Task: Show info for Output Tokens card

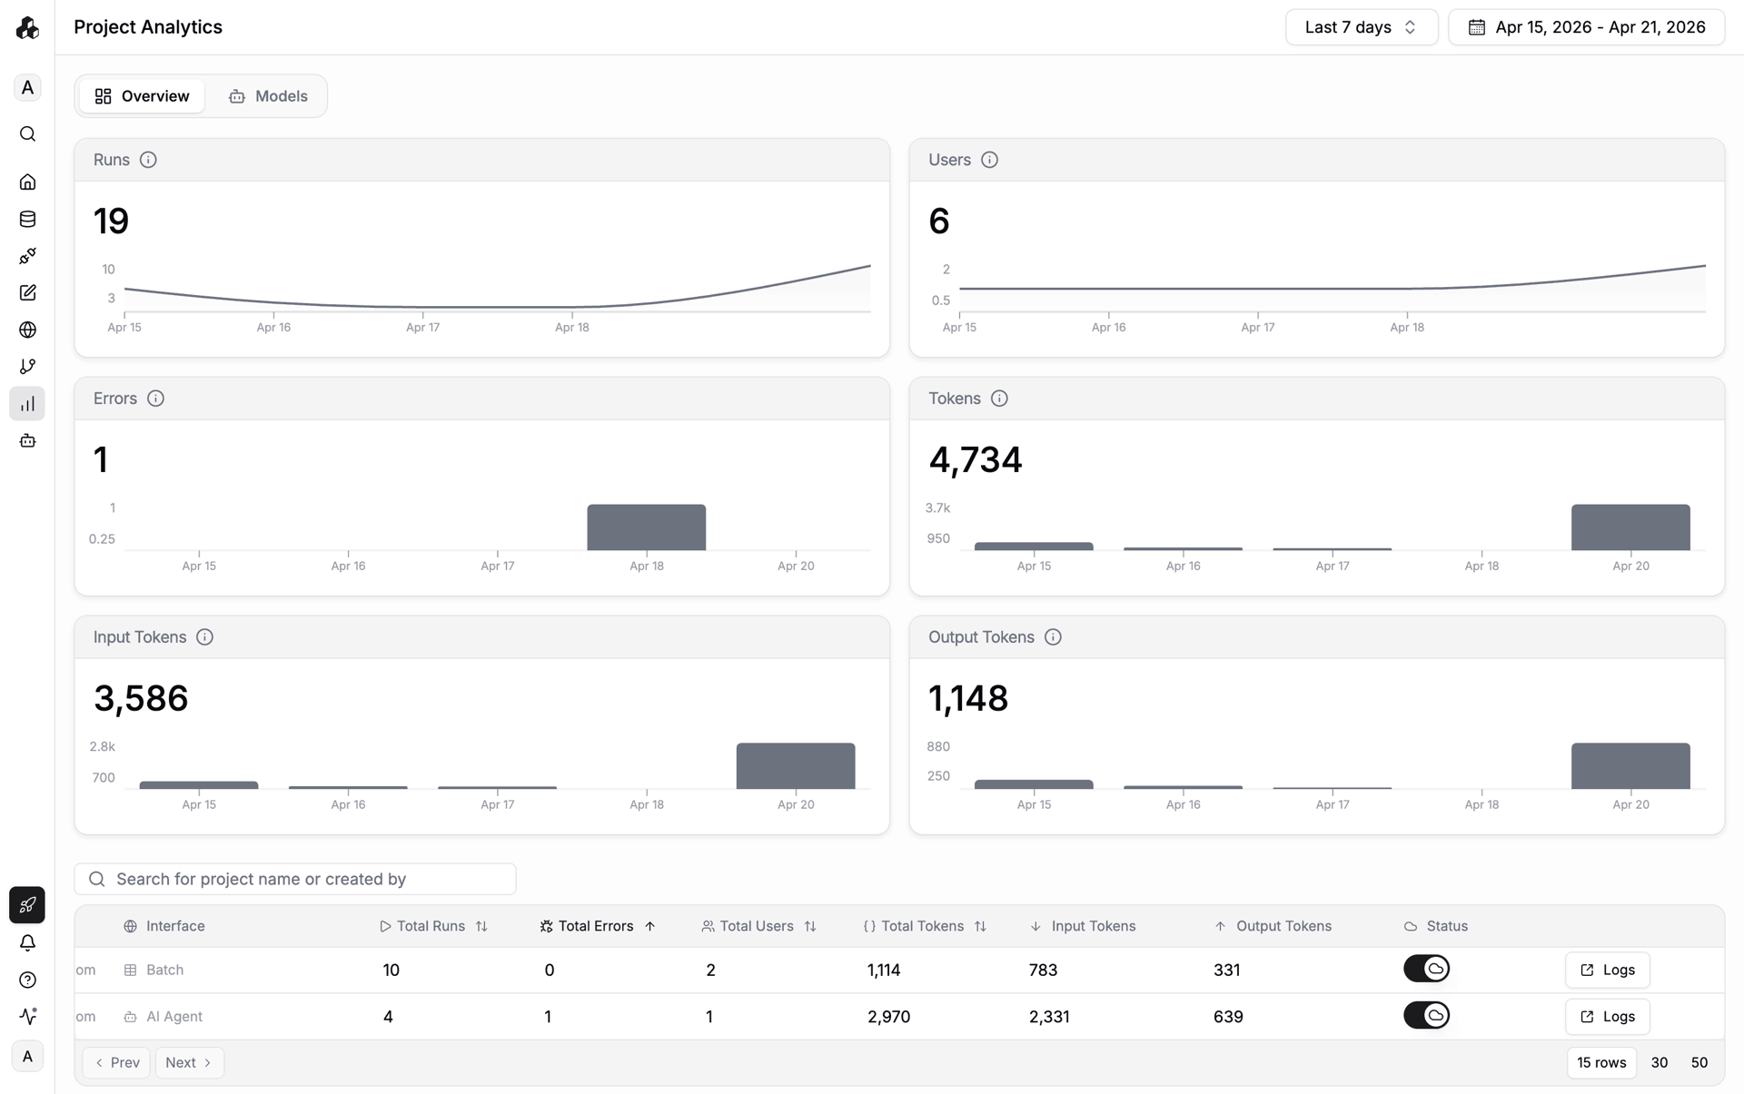Action: [x=1053, y=637]
